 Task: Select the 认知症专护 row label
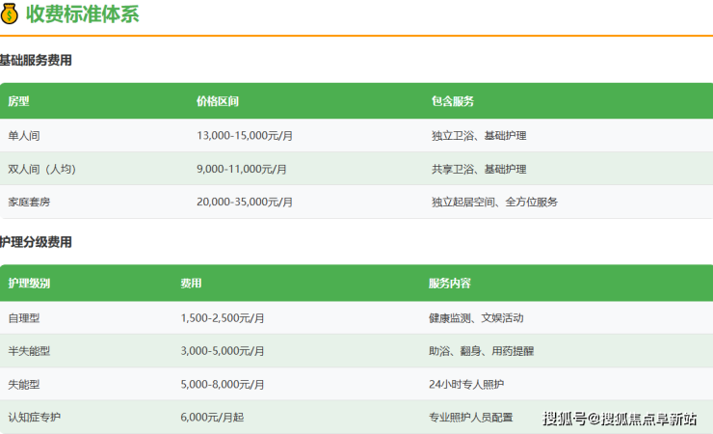pyautogui.click(x=35, y=417)
